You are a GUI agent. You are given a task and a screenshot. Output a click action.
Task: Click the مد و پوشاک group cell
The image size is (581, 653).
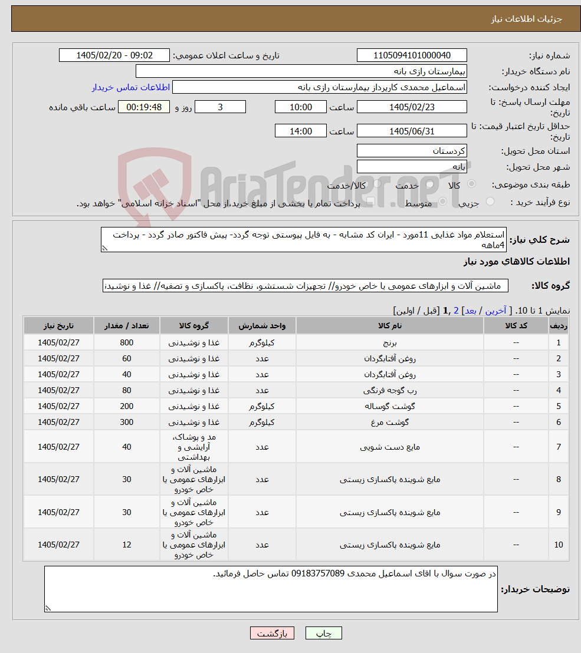click(194, 447)
